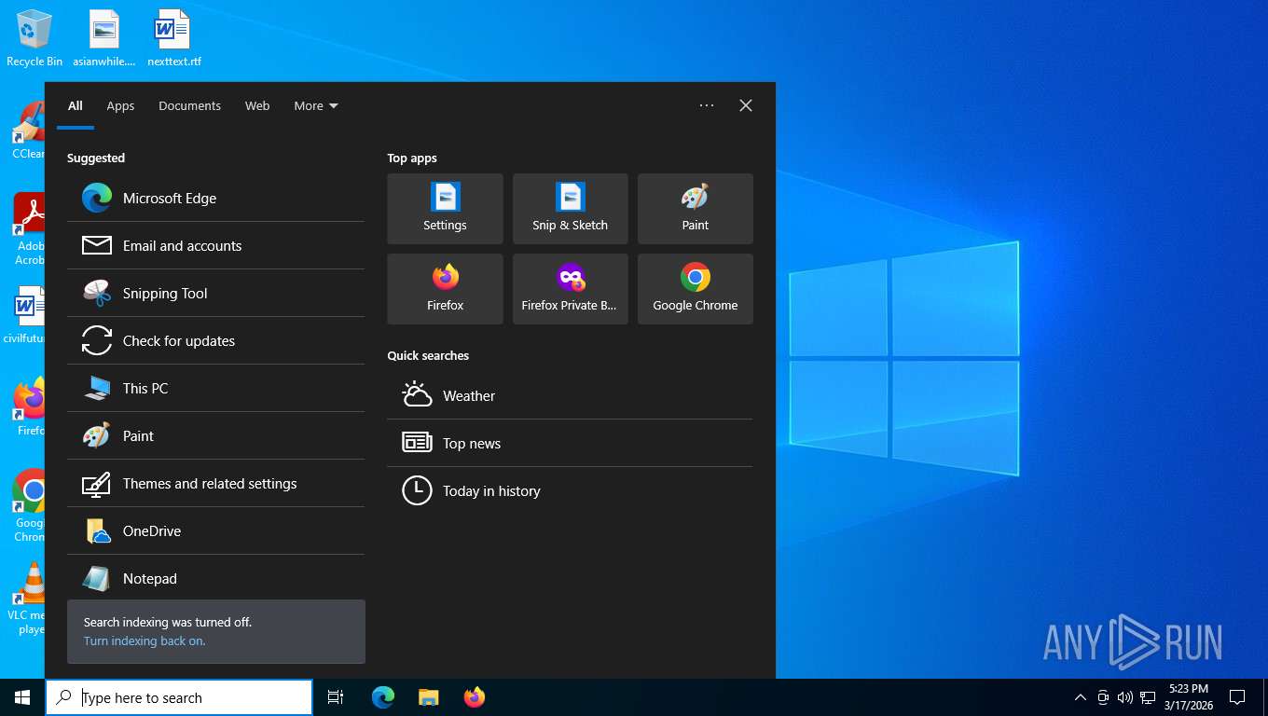Screen dimensions: 1268x716
Task: Open OneDrive from suggestions
Action: pyautogui.click(x=215, y=530)
